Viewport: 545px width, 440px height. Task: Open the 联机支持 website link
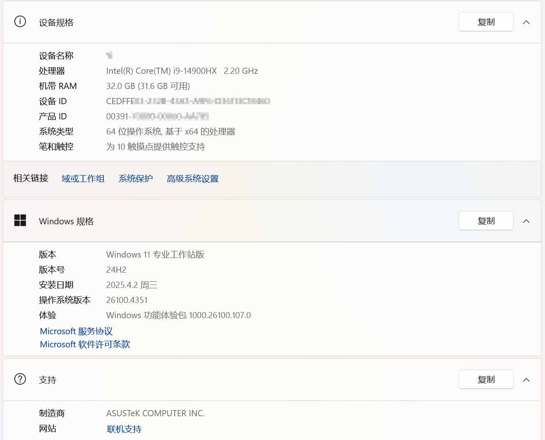pyautogui.click(x=124, y=429)
